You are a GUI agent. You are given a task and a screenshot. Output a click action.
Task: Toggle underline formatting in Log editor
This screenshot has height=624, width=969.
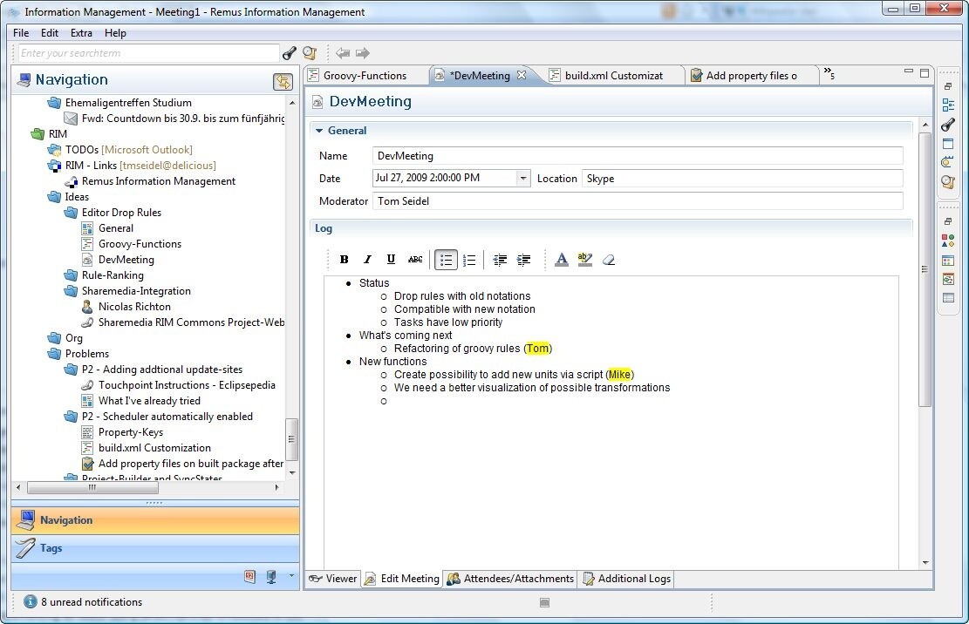click(391, 260)
